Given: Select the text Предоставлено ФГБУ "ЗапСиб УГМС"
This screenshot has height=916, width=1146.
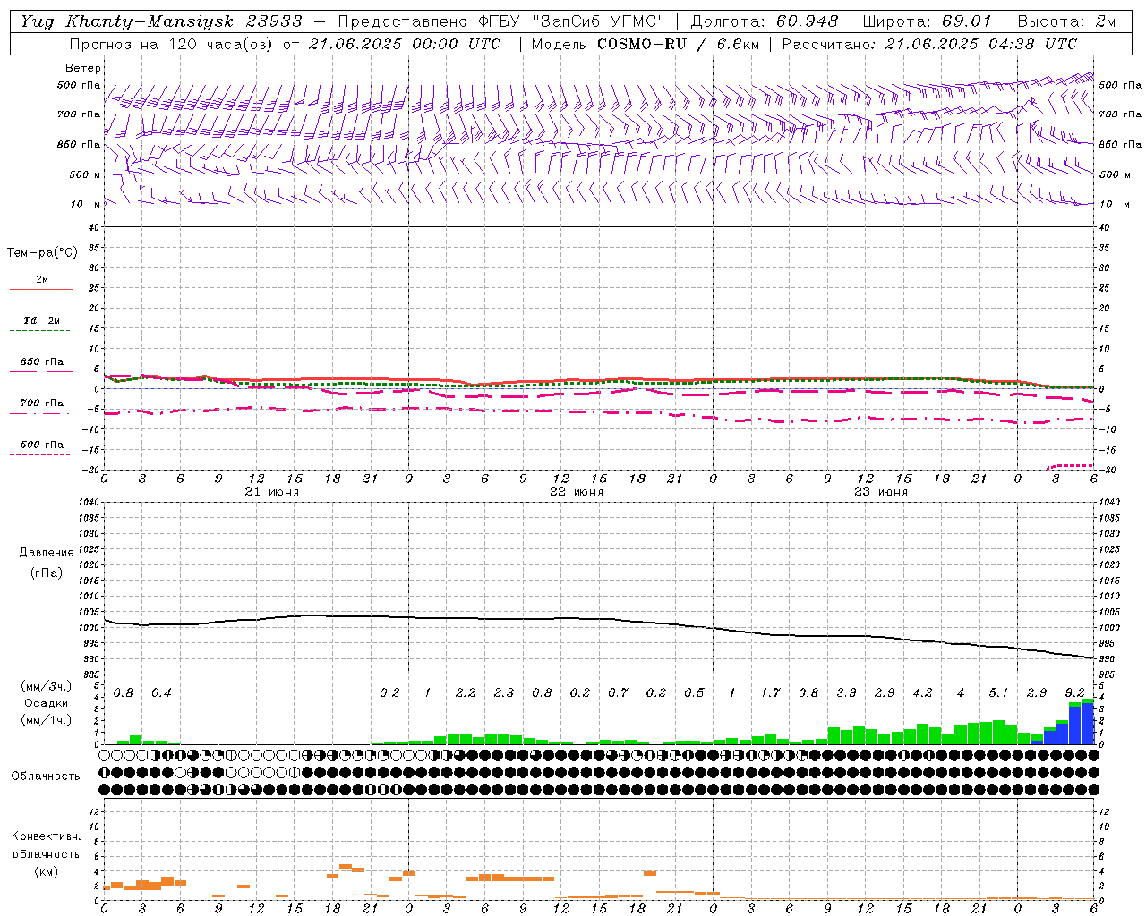Looking at the screenshot, I should coord(501,21).
